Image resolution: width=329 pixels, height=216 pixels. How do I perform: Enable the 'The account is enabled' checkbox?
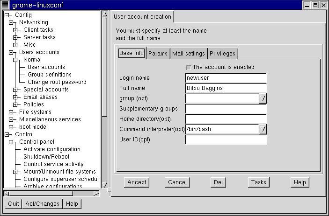pyautogui.click(x=189, y=67)
